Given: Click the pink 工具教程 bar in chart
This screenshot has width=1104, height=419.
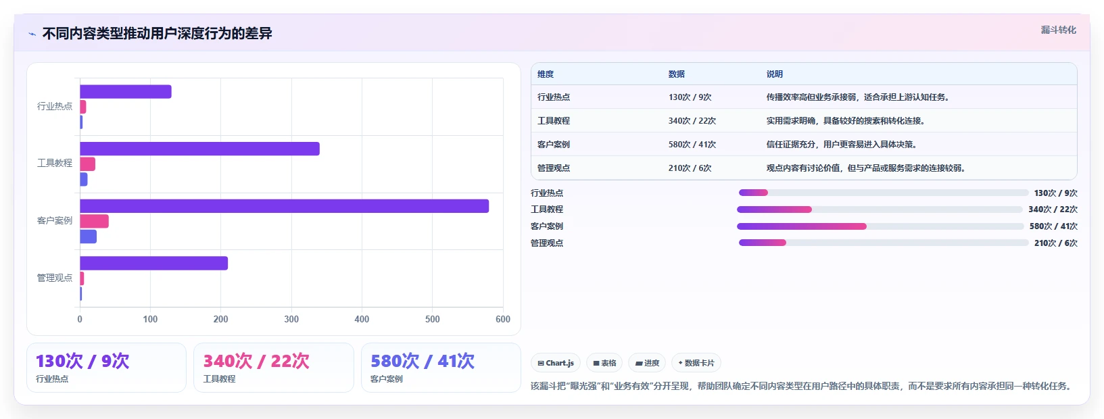Looking at the screenshot, I should tap(87, 164).
